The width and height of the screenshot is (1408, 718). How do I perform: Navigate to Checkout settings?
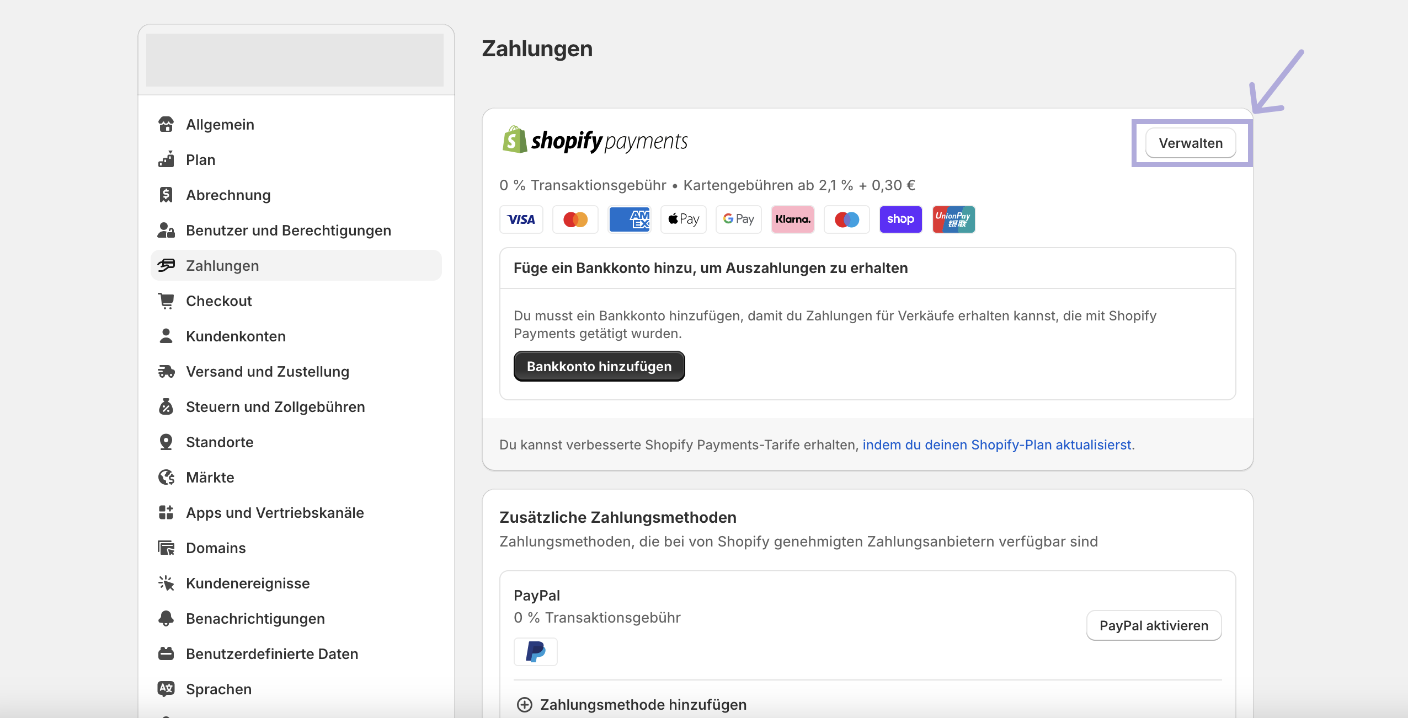pyautogui.click(x=296, y=301)
